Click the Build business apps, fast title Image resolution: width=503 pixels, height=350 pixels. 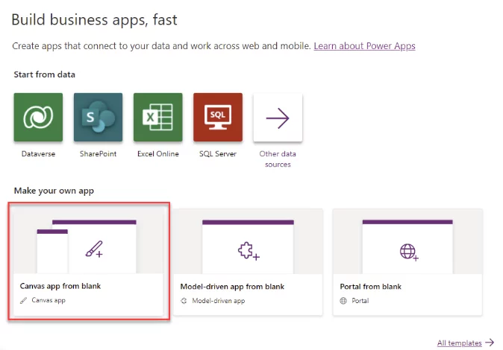[94, 20]
